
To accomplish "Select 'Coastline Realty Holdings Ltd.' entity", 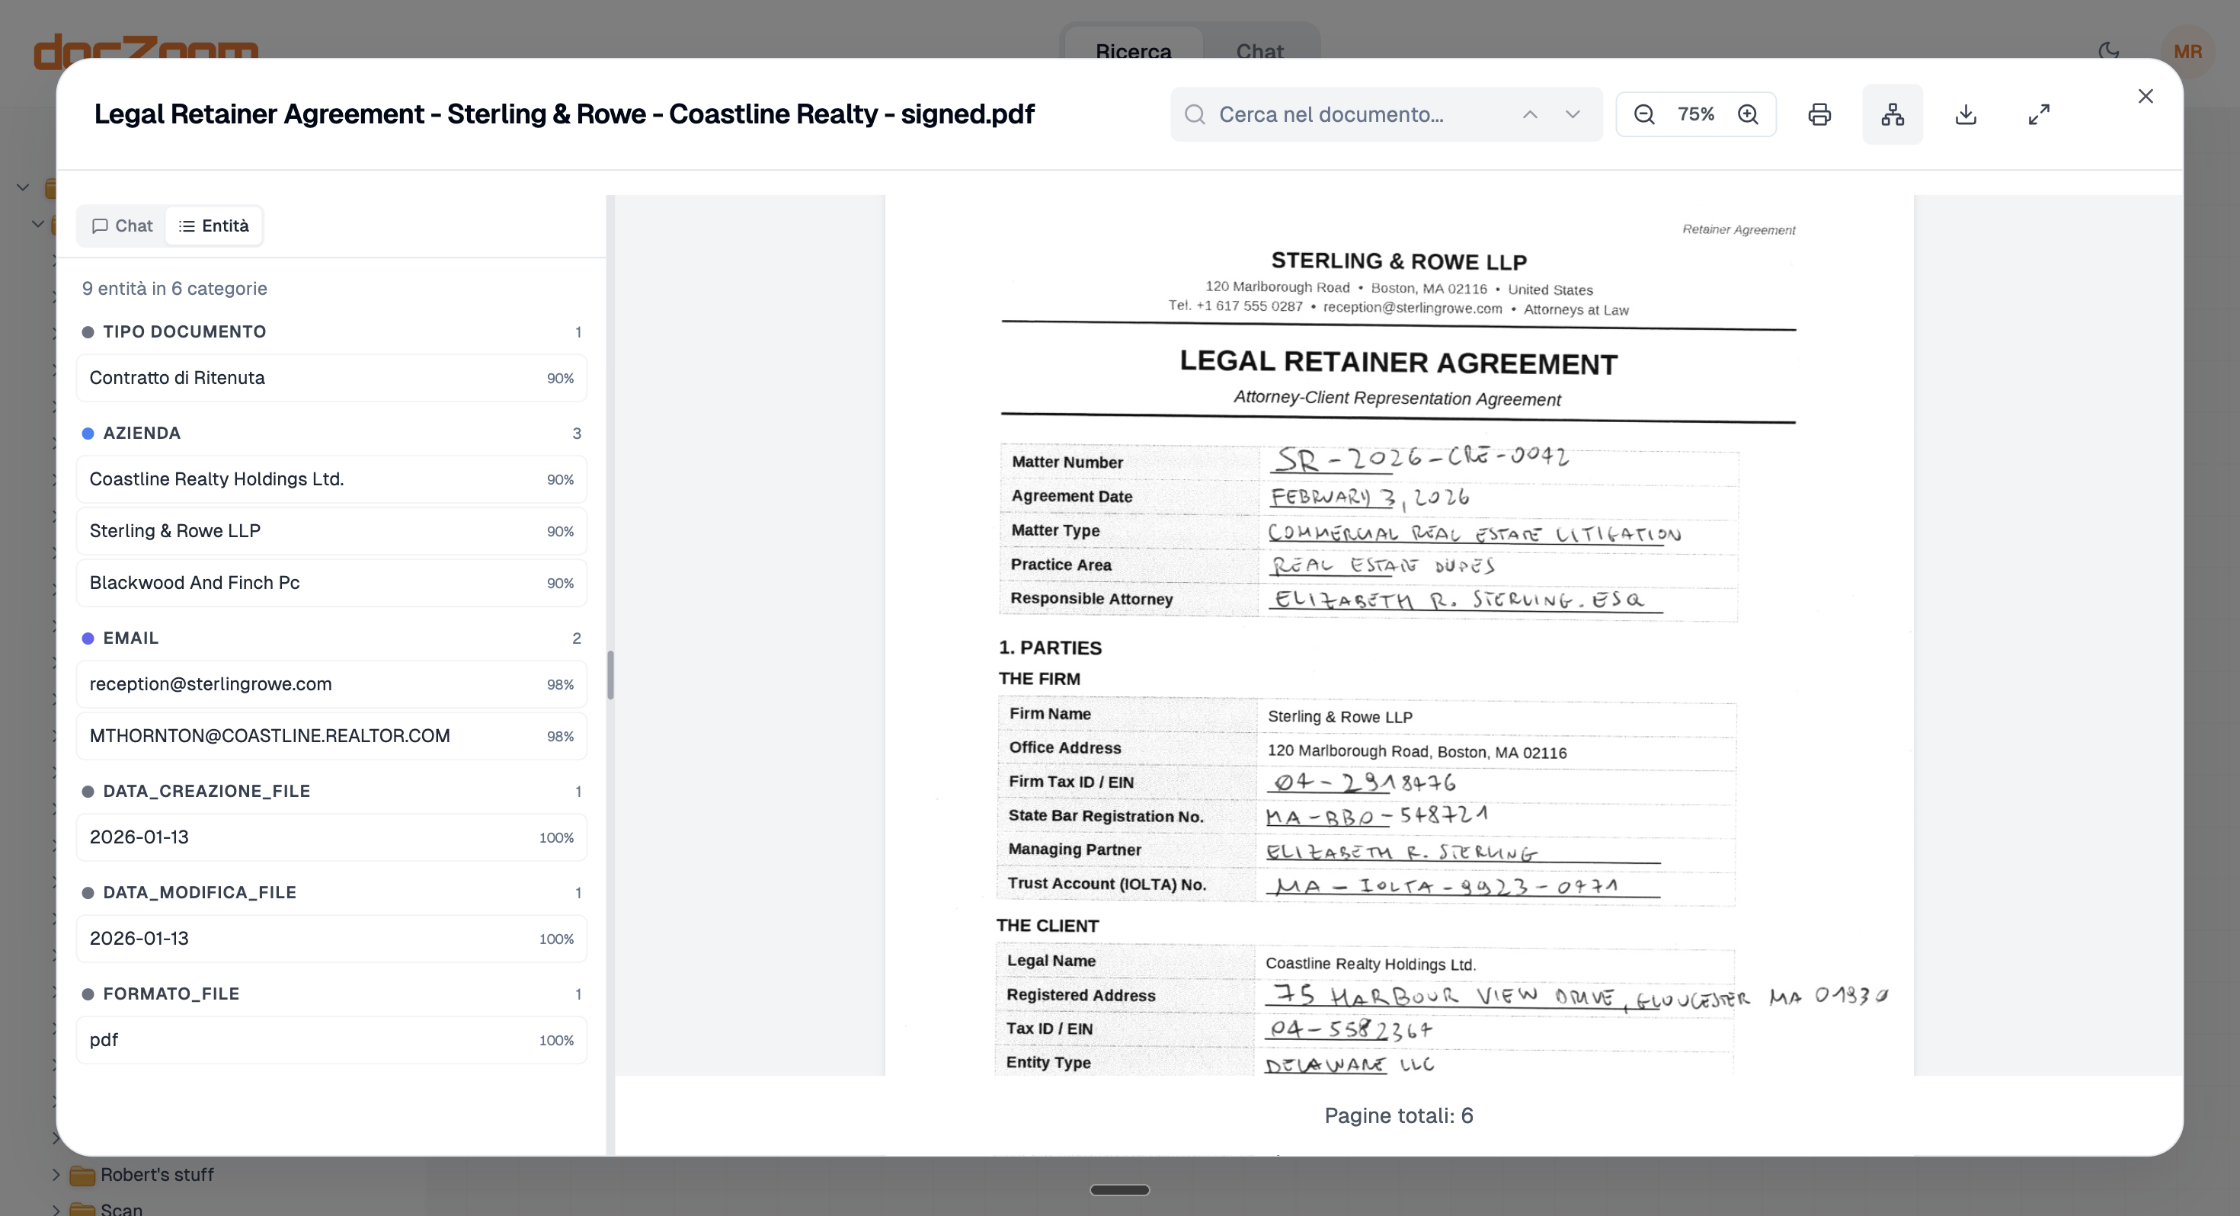I will pyautogui.click(x=331, y=479).
